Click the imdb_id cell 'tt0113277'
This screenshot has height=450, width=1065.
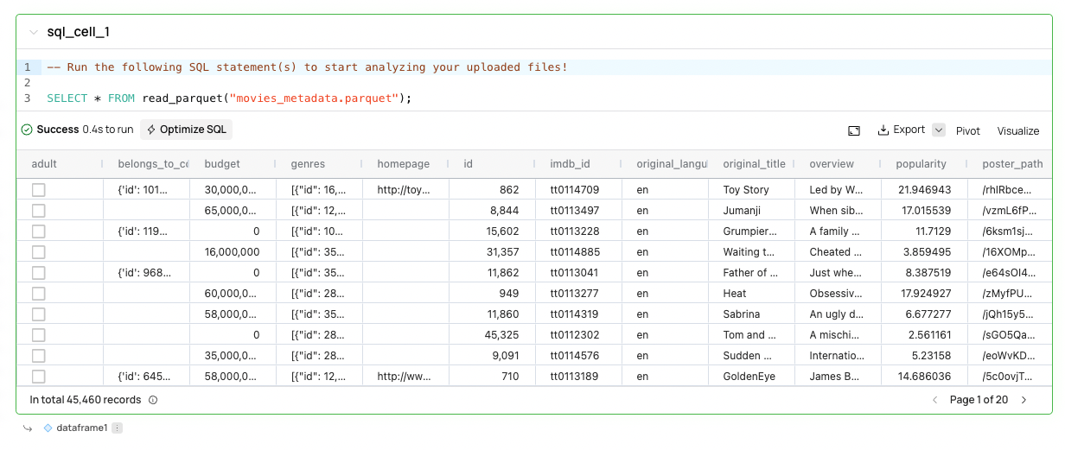point(579,294)
